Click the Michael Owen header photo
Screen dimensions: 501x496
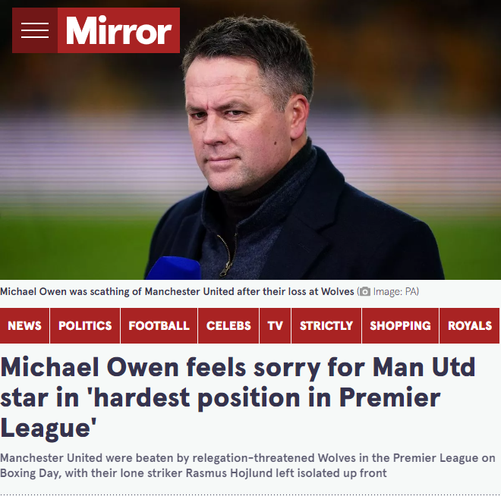tap(250, 140)
